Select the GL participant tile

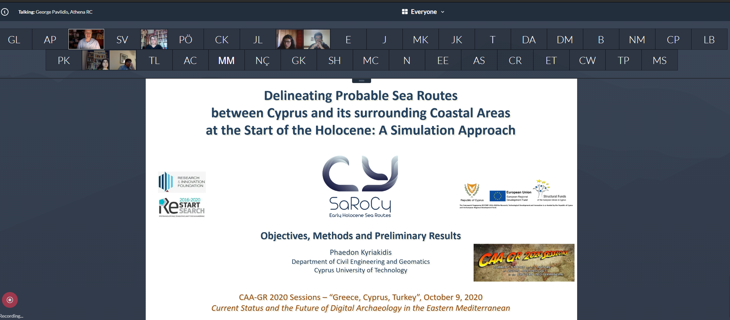click(x=14, y=39)
